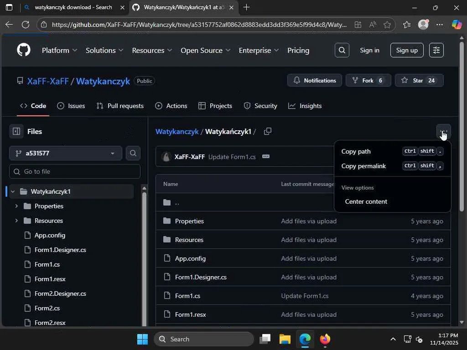The image size is (467, 350).
Task: Open Firefox from taskbar
Action: (325, 339)
